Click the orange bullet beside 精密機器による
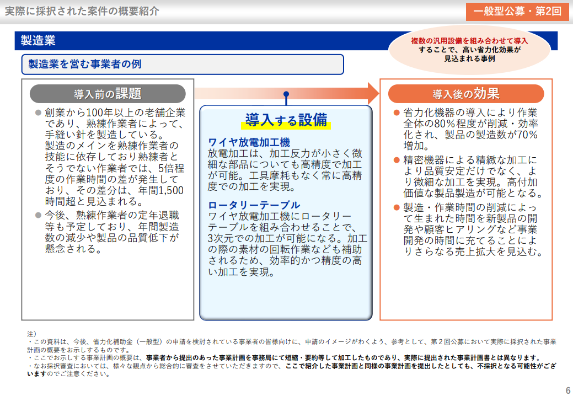 click(x=396, y=160)
